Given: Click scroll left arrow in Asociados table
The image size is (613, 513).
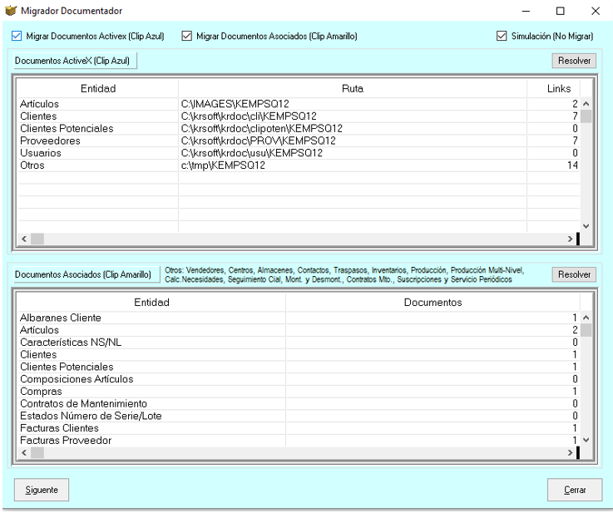Looking at the screenshot, I should click(24, 452).
